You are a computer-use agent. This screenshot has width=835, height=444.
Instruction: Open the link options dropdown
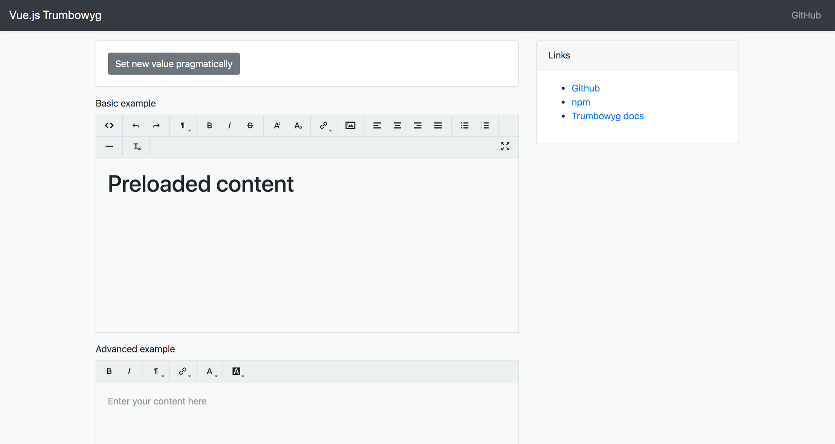tap(324, 125)
